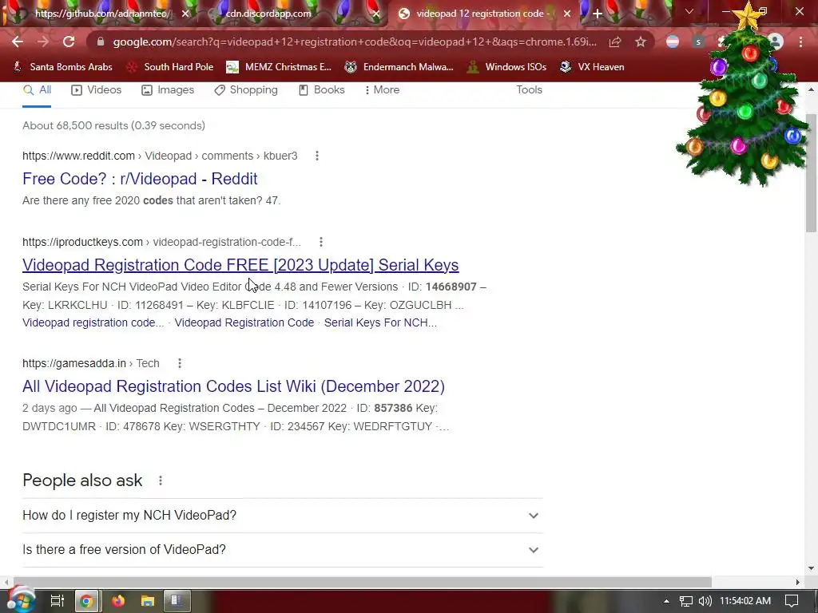Open the 'Videopad Registration Code' sitelink
The width and height of the screenshot is (818, 613).
tap(244, 322)
